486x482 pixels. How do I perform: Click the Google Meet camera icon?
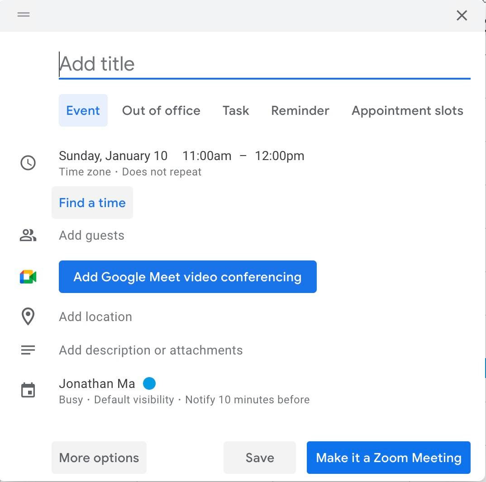(28, 277)
